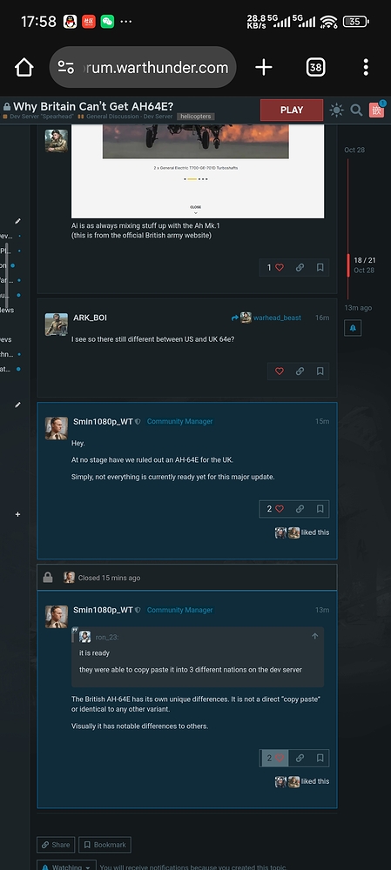Open Smin1080p_WT avatar on 13m post
This screenshot has width=391, height=870.
56,617
